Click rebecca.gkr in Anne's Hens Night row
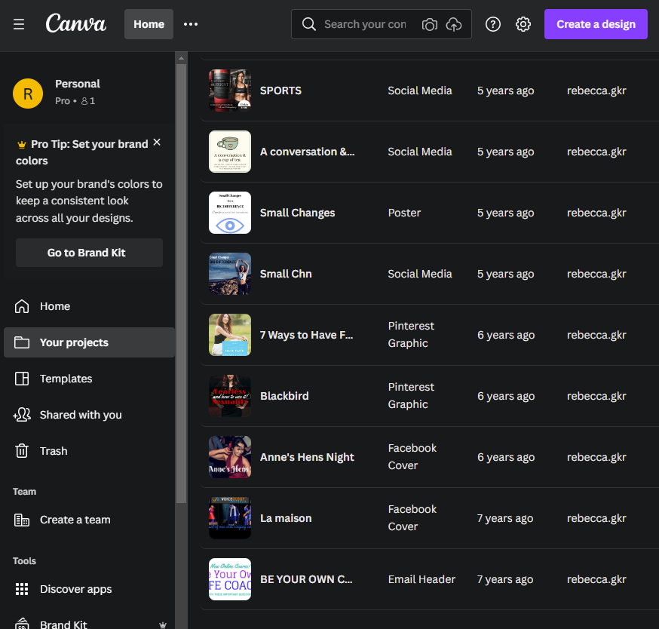659x629 pixels. (x=596, y=457)
